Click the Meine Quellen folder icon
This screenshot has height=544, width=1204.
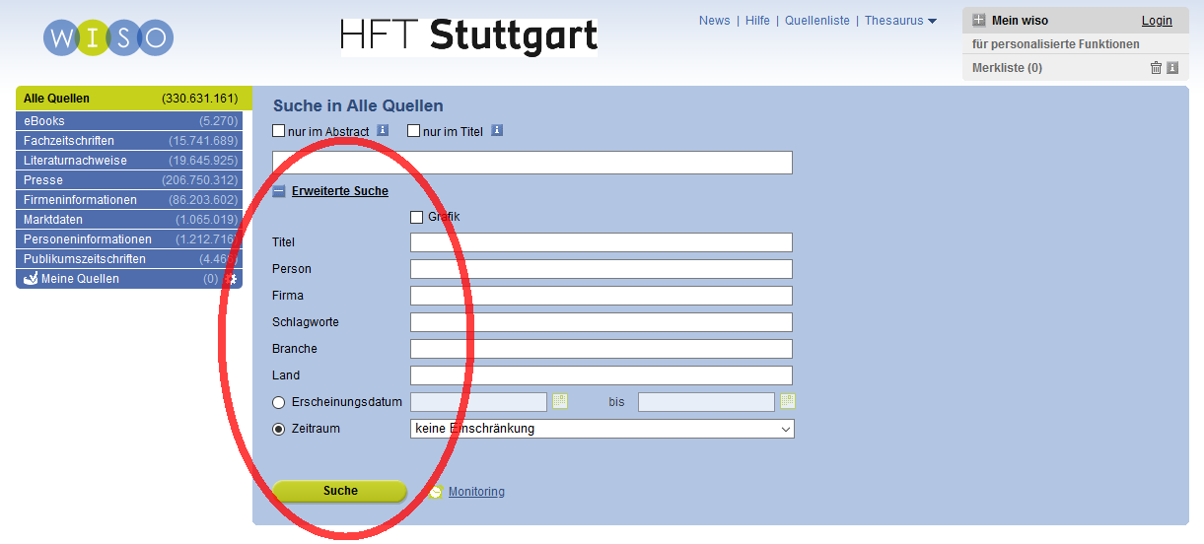31,279
